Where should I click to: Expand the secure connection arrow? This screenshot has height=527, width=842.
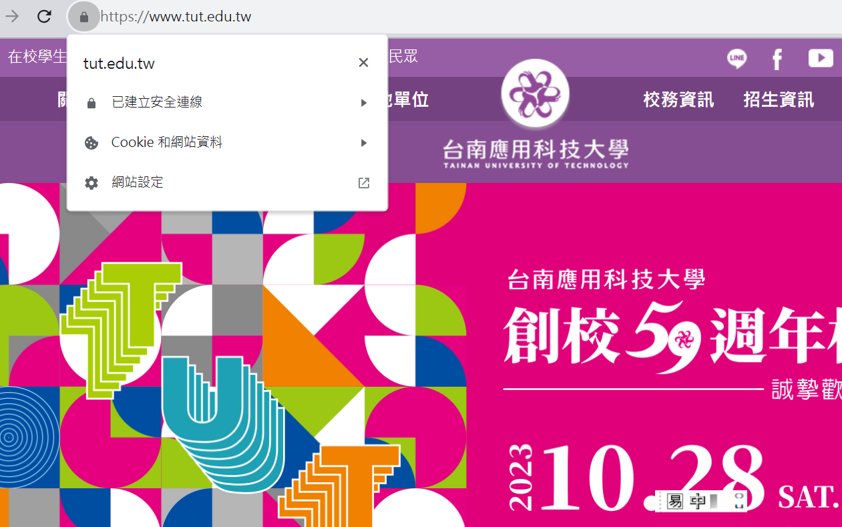[x=364, y=103]
